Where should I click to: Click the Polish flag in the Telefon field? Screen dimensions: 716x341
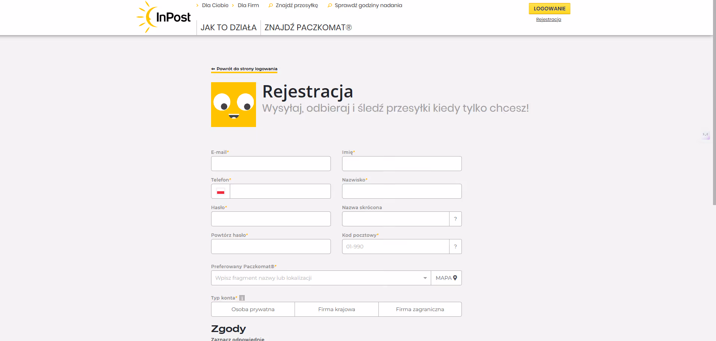click(x=220, y=191)
